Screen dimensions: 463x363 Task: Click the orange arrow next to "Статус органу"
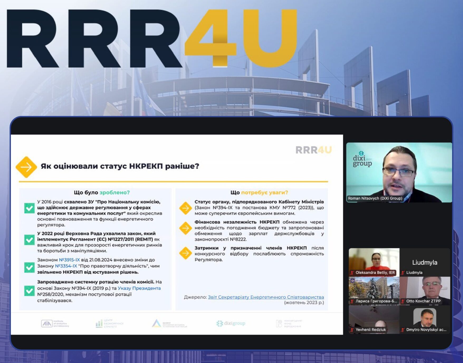pos(185,208)
